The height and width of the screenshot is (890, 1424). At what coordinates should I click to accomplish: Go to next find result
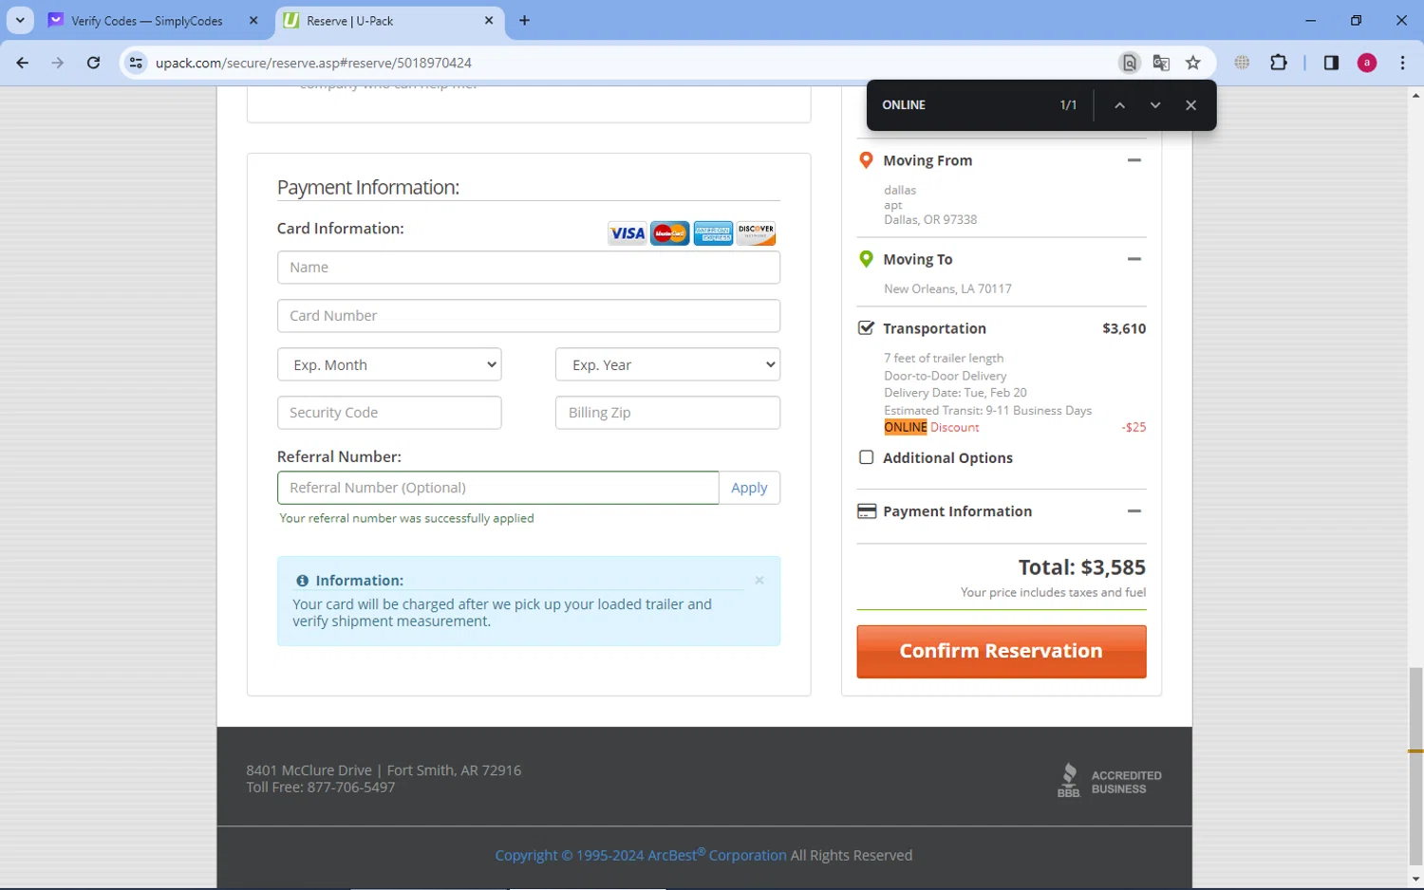[1155, 105]
